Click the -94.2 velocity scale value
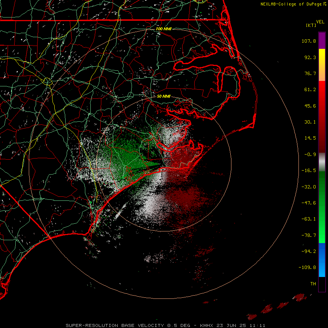 click(x=309, y=251)
